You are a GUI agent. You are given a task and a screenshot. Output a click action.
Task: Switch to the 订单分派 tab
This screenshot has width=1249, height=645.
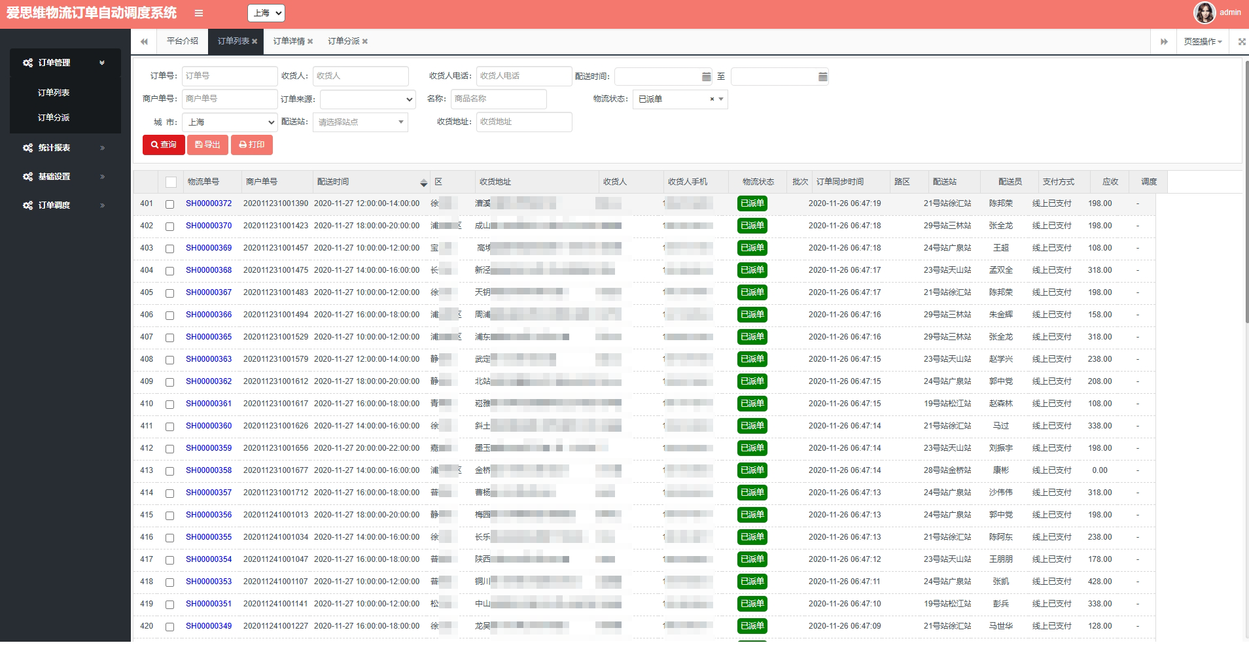[x=344, y=41]
